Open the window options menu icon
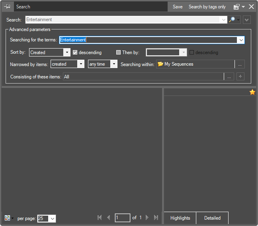Screen dimensions: 258x226 [237, 7]
